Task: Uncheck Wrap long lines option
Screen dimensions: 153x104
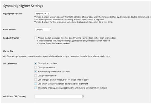Action: click(x=36, y=88)
